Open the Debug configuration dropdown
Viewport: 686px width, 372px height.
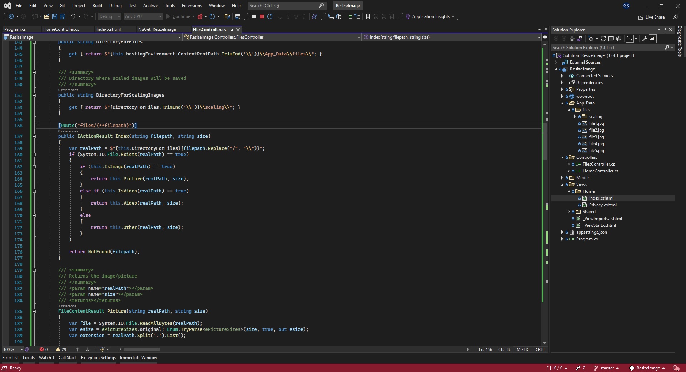[110, 16]
